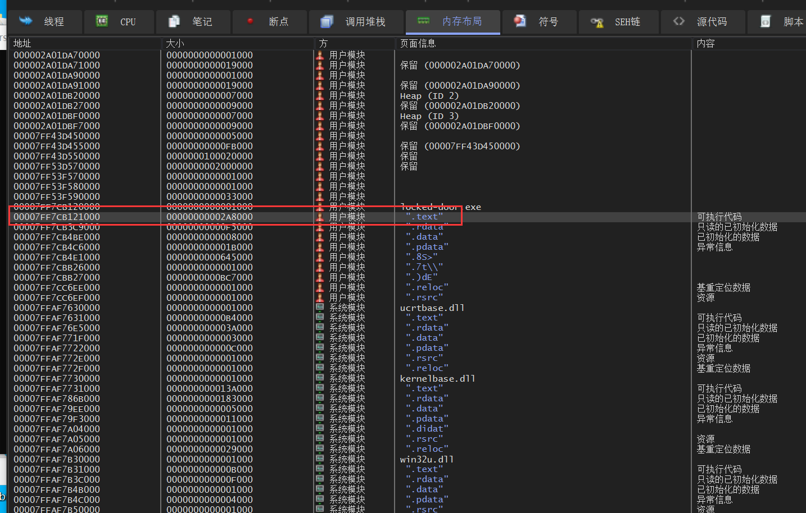Image resolution: width=806 pixels, height=513 pixels.
Task: Click the ".7t\\" section entry
Action: [x=424, y=267]
